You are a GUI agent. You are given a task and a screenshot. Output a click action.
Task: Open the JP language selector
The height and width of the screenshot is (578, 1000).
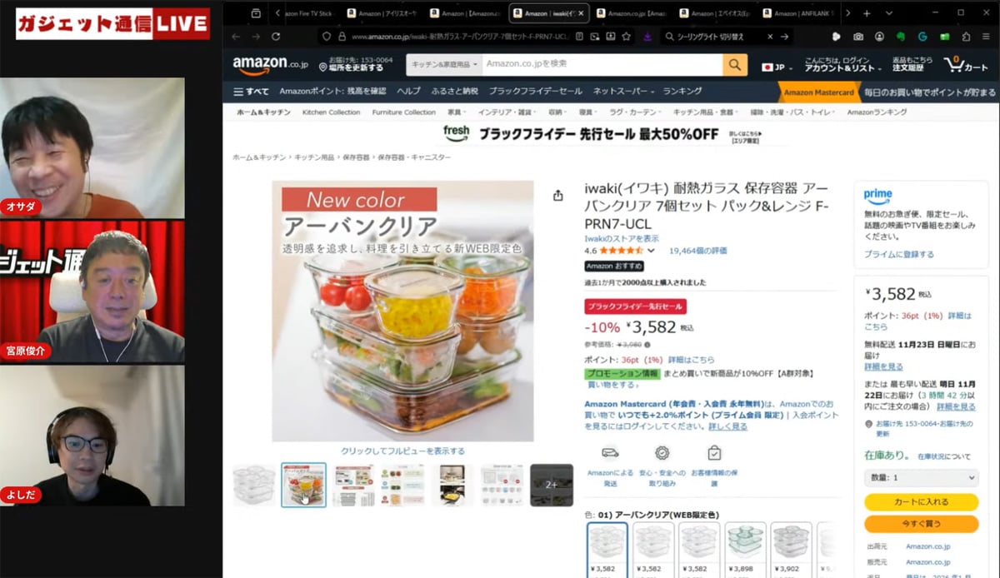[x=772, y=67]
